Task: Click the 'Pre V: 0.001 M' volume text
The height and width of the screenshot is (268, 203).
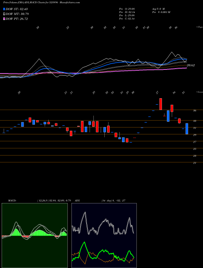Action: 161,12
